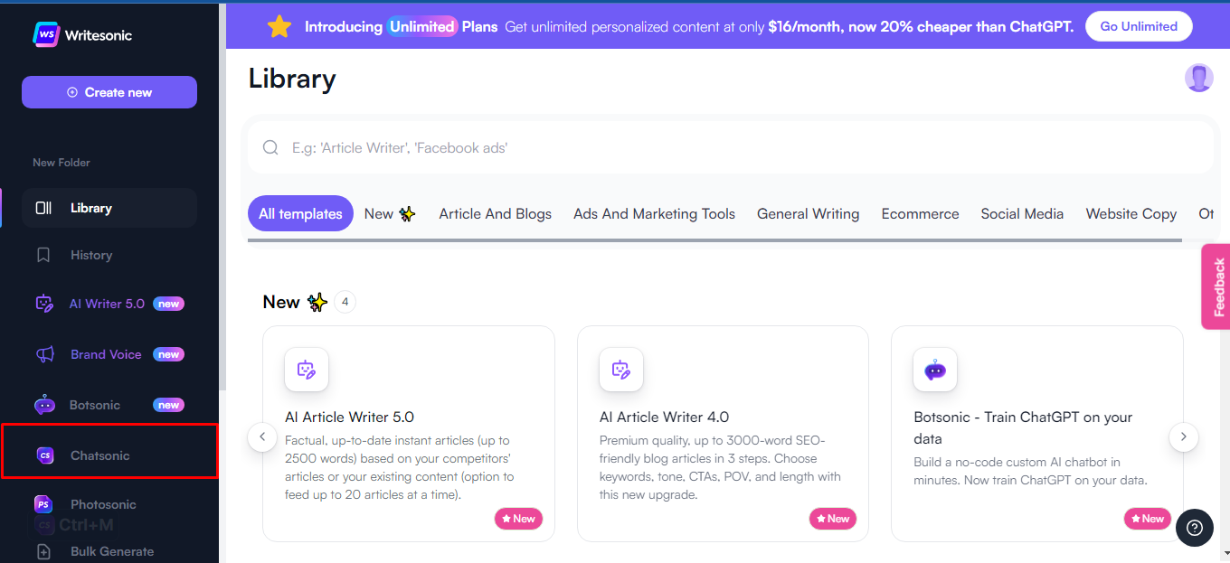Open the Library sidebar icon

tap(43, 208)
